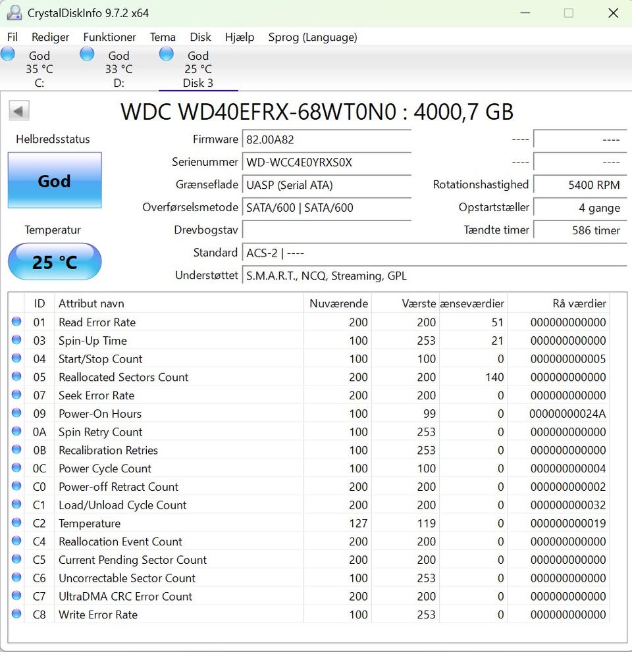Open the Fil menu
The height and width of the screenshot is (652, 632).
tap(13, 38)
